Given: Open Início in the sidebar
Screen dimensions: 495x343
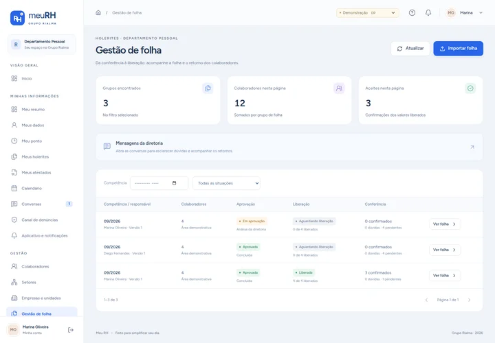Looking at the screenshot, I should click(x=42, y=78).
